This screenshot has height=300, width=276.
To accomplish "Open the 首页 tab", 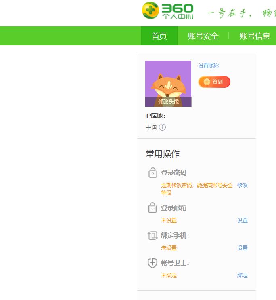I will (159, 36).
